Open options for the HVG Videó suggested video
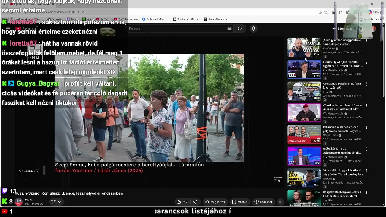The image size is (386, 217). 367,41
